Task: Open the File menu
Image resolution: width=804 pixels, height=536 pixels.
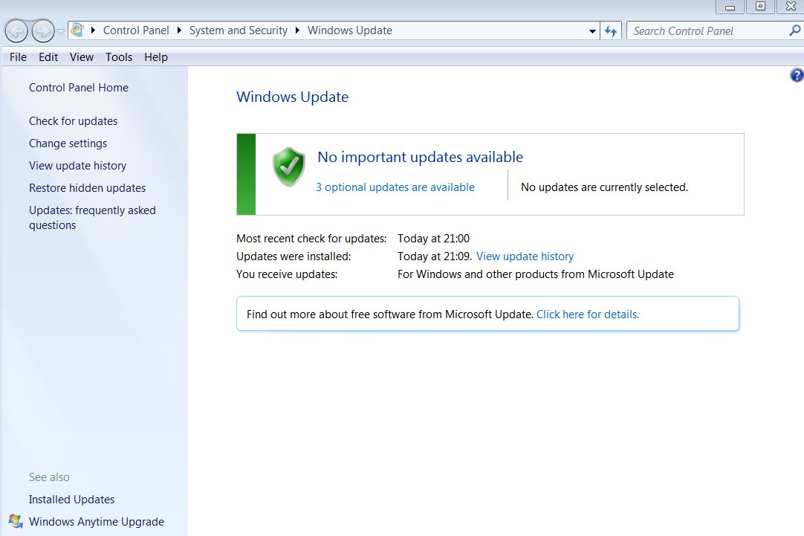Action: pyautogui.click(x=18, y=57)
